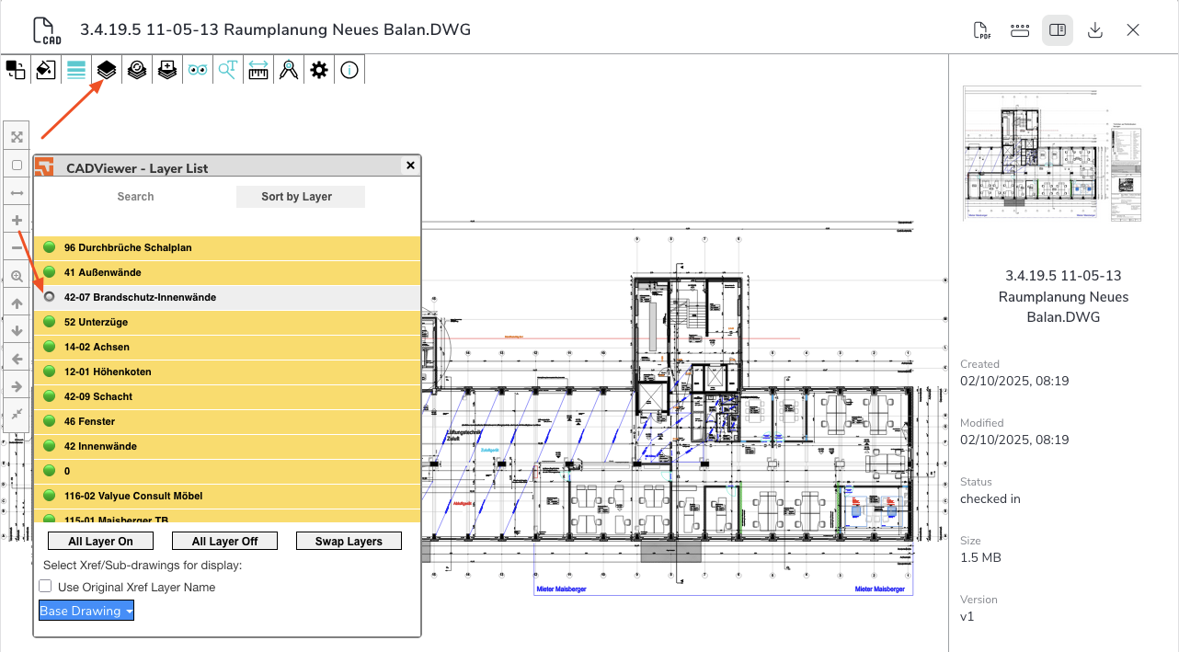Open the gear settings icon in toolbar
Image resolution: width=1179 pixels, height=652 pixels.
[319, 70]
